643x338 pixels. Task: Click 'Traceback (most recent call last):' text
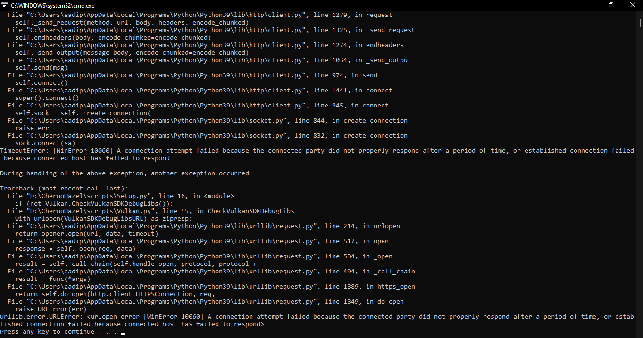[x=64, y=188]
